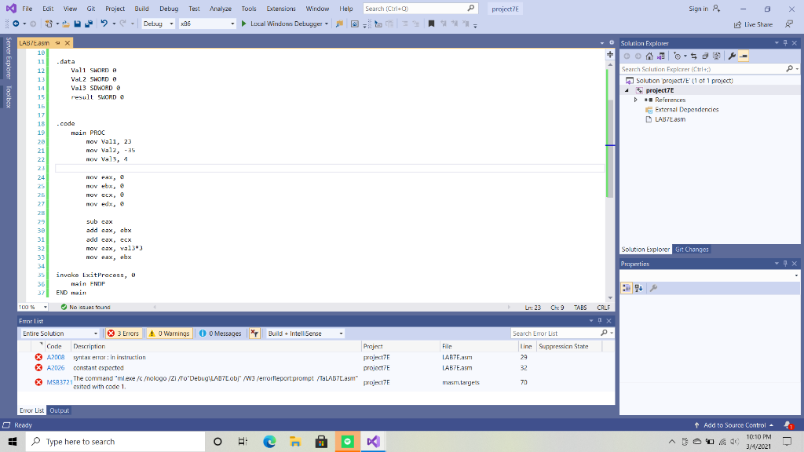Click the Alphabetical sort icon in Properties

[x=639, y=288]
